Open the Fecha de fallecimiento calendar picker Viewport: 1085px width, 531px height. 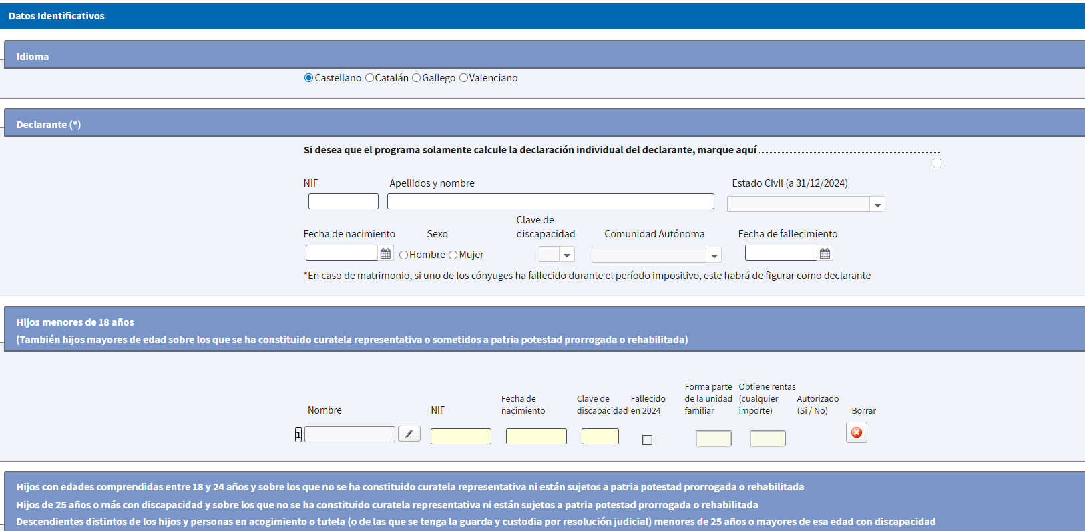[x=825, y=253]
